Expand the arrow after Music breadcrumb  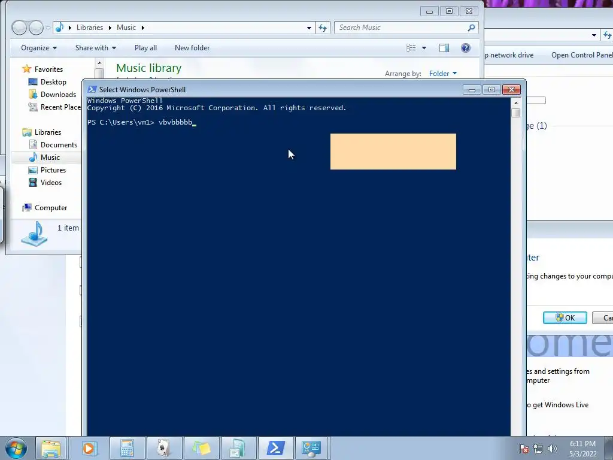click(x=142, y=28)
